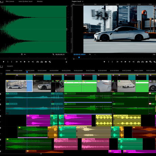Toggle Comparison View in Program monitor
Viewport: 156px width, 156px height.
coord(151,62)
